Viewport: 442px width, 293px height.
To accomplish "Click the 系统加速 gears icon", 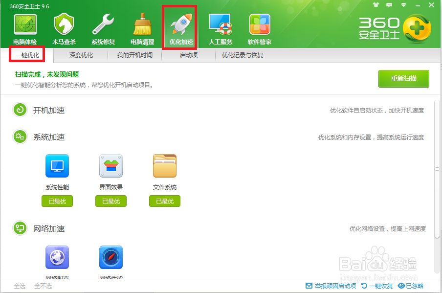I will coord(20,137).
